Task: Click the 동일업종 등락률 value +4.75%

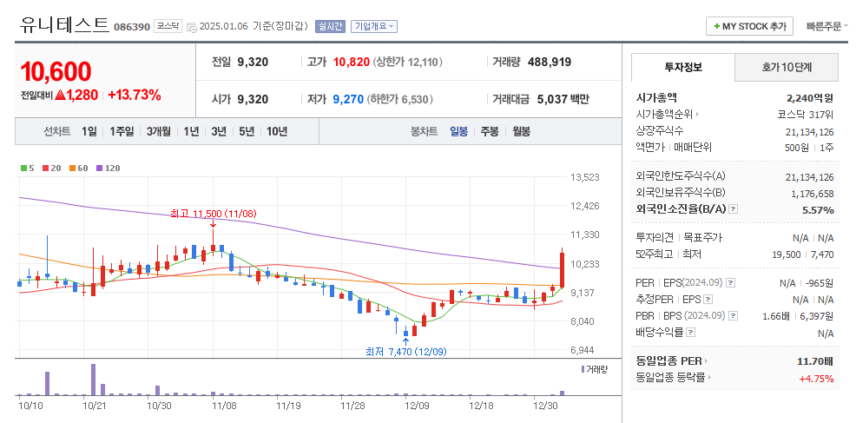Action: click(816, 378)
